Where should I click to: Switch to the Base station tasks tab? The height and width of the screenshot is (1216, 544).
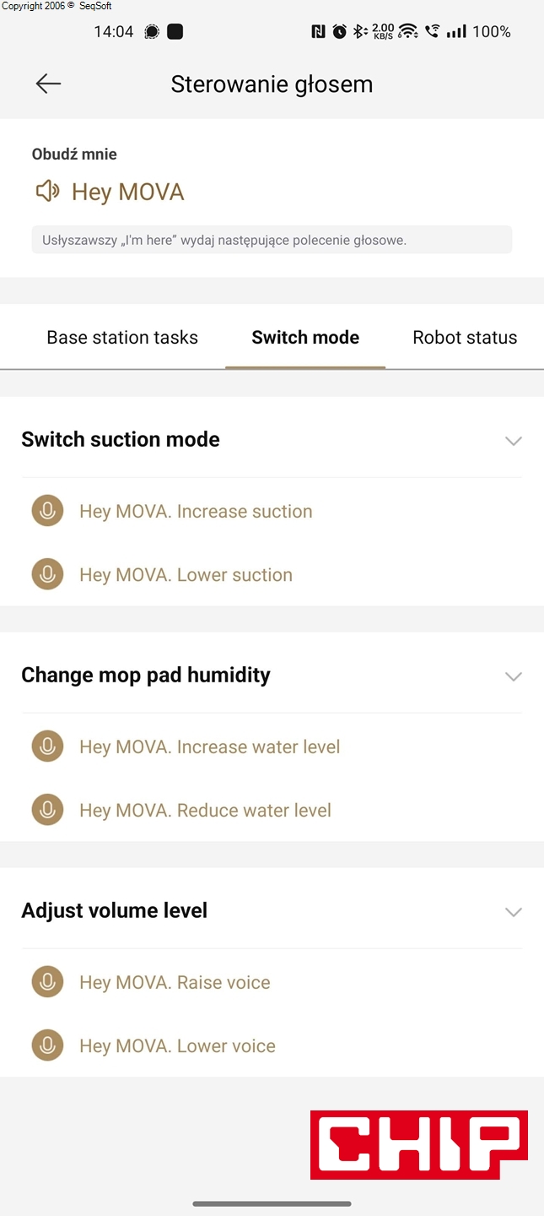click(x=122, y=338)
